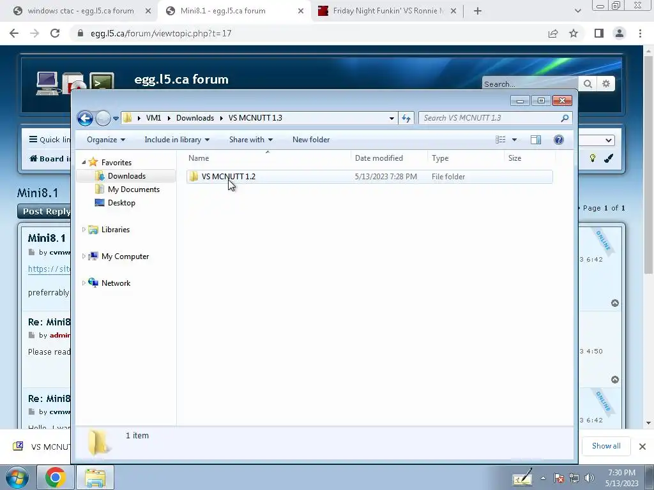The image size is (654, 490).
Task: Toggle the preview pane
Action: tap(536, 140)
